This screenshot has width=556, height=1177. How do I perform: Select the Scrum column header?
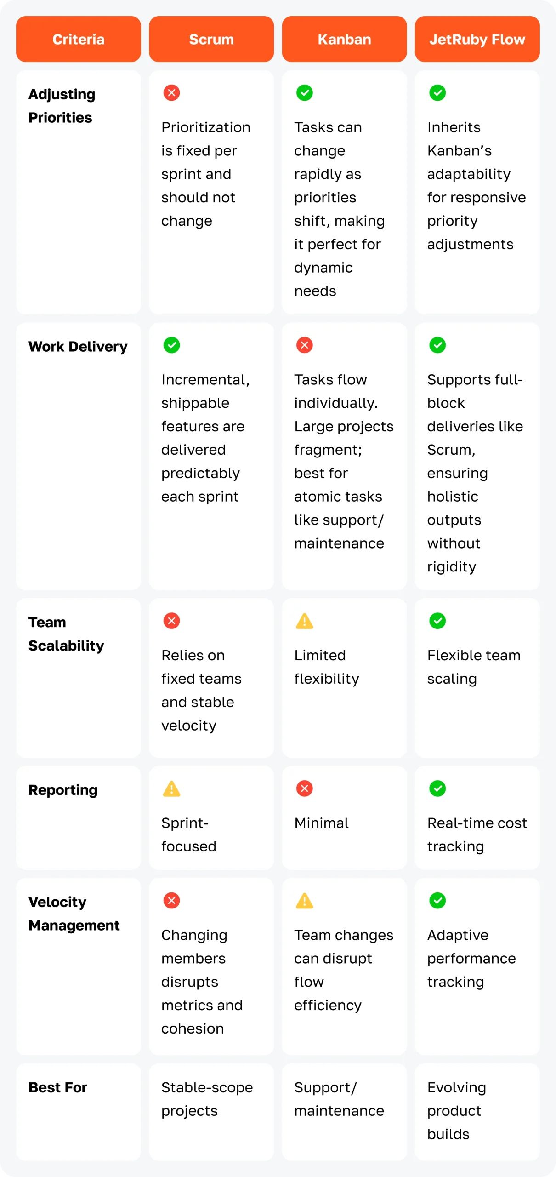coord(211,40)
